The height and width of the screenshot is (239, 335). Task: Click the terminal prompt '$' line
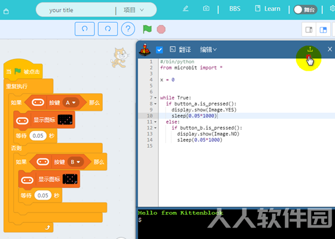[140, 220]
